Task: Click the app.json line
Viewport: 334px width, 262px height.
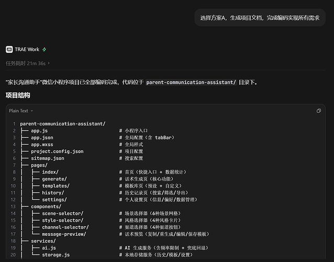Action: click(42, 138)
